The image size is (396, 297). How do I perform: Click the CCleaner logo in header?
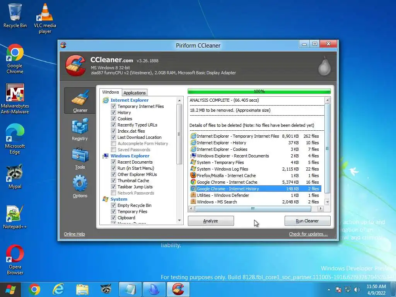tap(75, 65)
